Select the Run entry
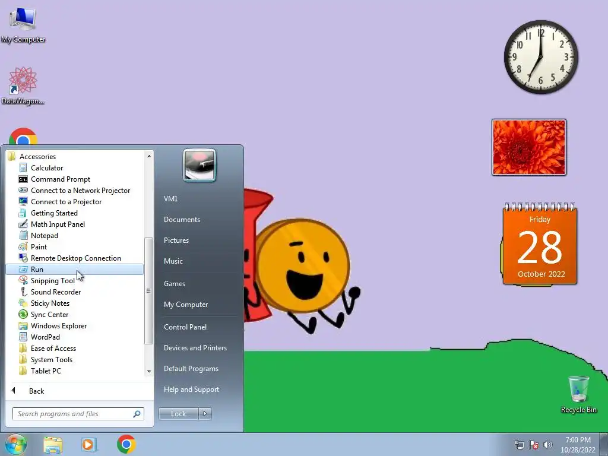The height and width of the screenshot is (456, 608). (74, 269)
